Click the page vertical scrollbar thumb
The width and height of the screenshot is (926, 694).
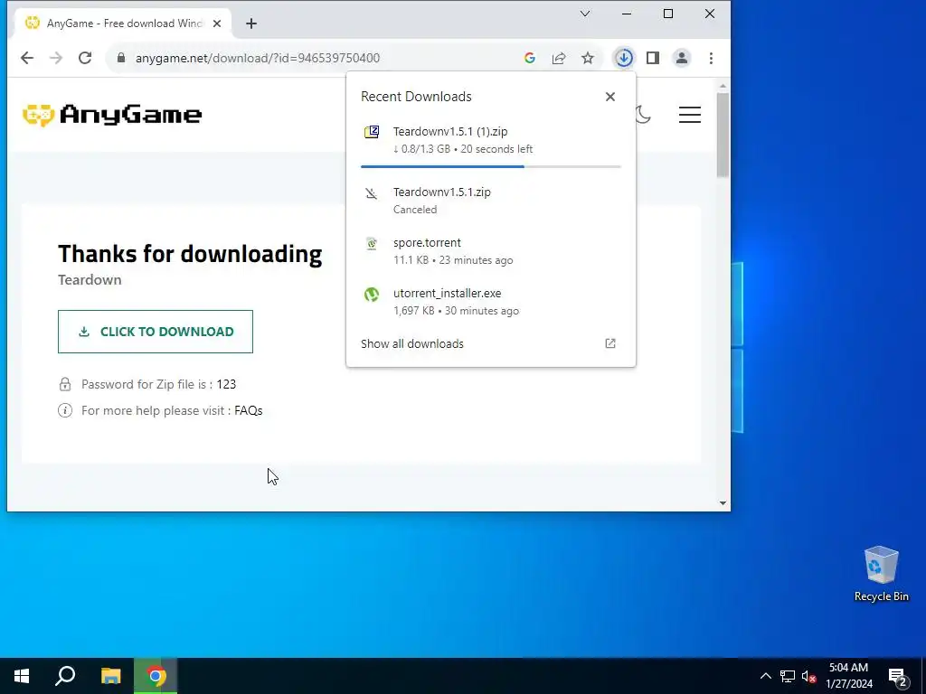click(723, 135)
